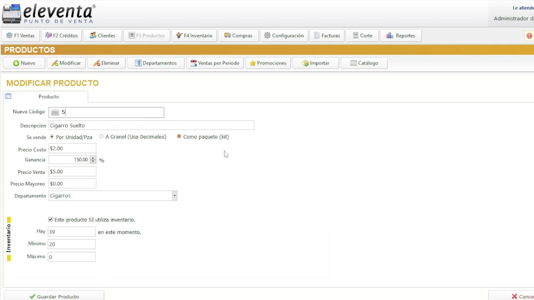The height and width of the screenshot is (300, 534).
Task: Decrease the Ganancia percentage with down arrow
Action: [x=93, y=161]
